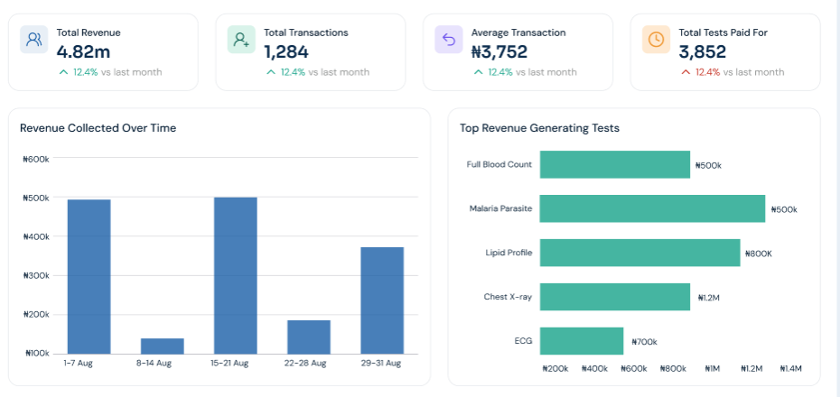Click the 1-7 Aug x-axis label
840x397 pixels.
[x=78, y=364]
